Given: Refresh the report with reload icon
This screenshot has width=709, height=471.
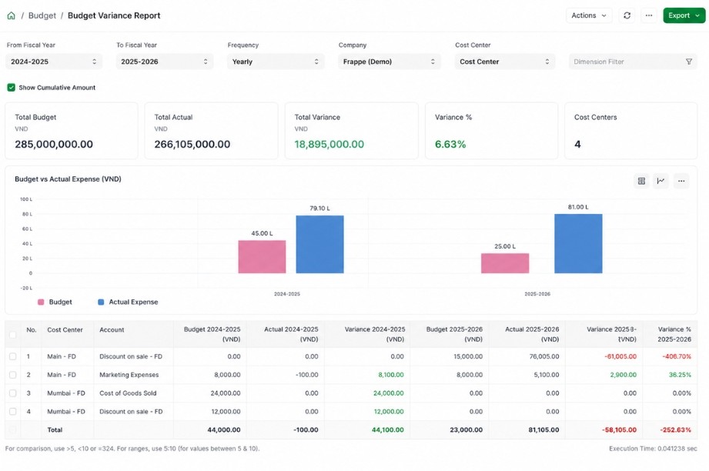Looking at the screenshot, I should [627, 15].
